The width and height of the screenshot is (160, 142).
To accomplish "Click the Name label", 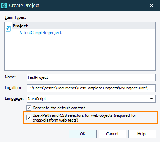I will click(11, 77).
